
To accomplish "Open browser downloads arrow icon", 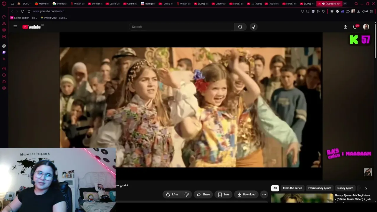I will point(358,11).
